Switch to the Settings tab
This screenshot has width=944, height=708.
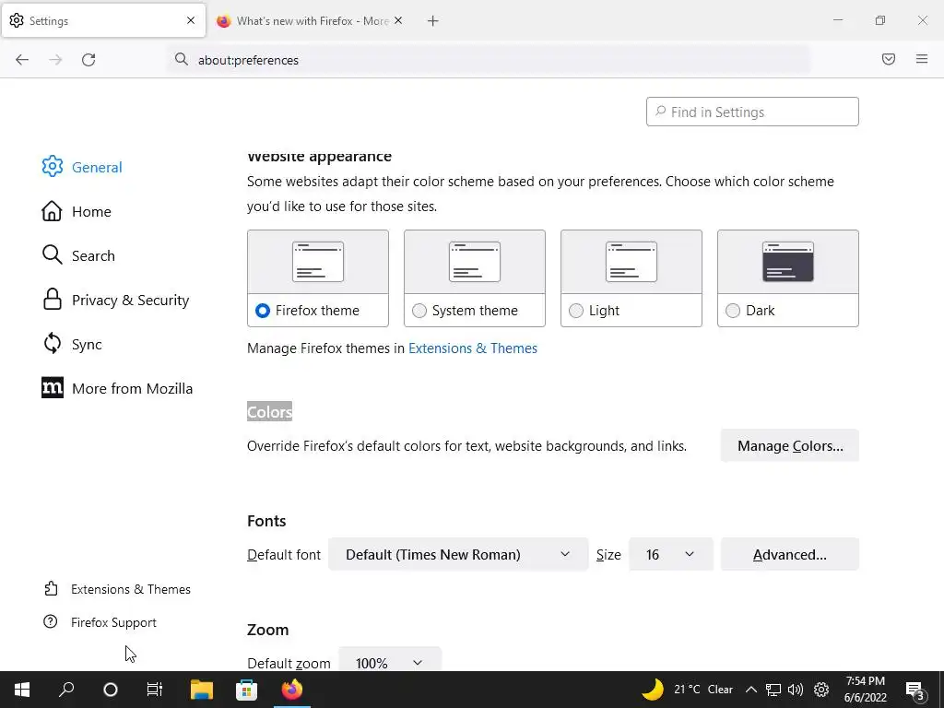coord(103,21)
